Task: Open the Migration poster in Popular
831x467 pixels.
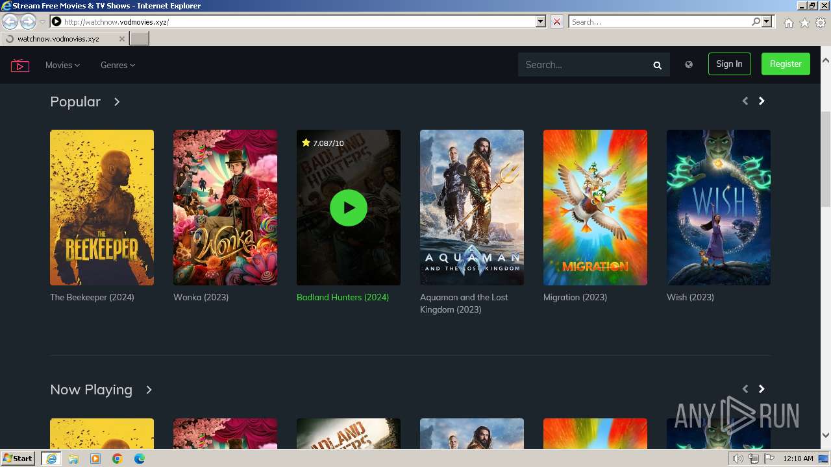Action: pos(595,208)
